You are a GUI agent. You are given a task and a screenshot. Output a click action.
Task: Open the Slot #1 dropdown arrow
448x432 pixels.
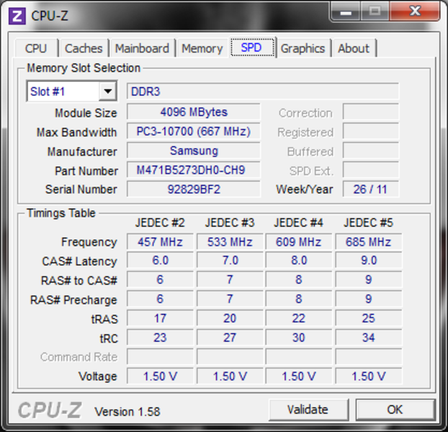click(108, 91)
